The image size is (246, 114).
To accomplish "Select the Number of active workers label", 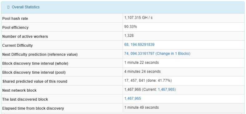I will pyautogui.click(x=25, y=37).
